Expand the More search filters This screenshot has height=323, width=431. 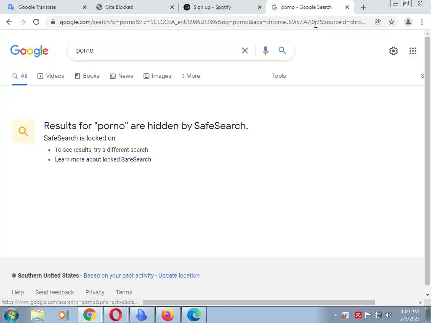coord(191,76)
